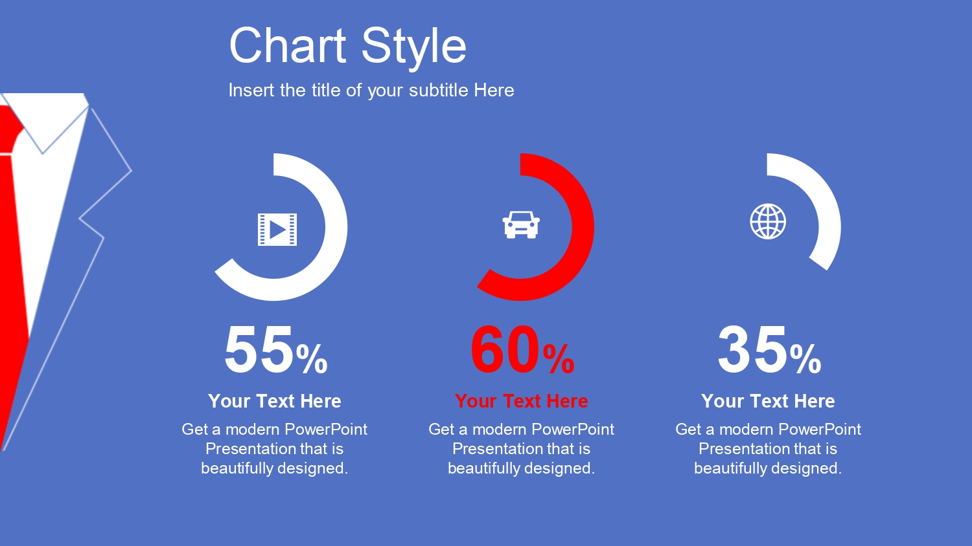Click the description paragraph beneath 35%
The width and height of the screenshot is (972, 546).
[x=768, y=448]
